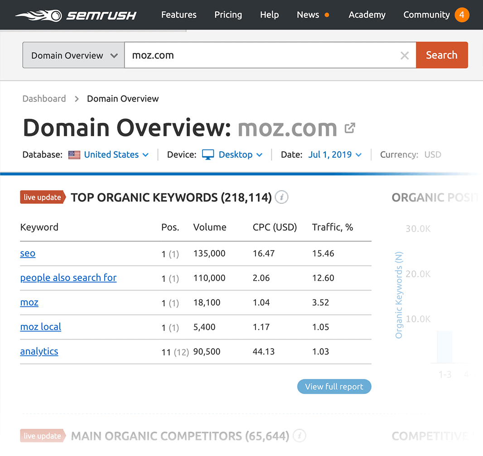The height and width of the screenshot is (456, 483).
Task: Open the moz keyword link
Action: (x=29, y=302)
